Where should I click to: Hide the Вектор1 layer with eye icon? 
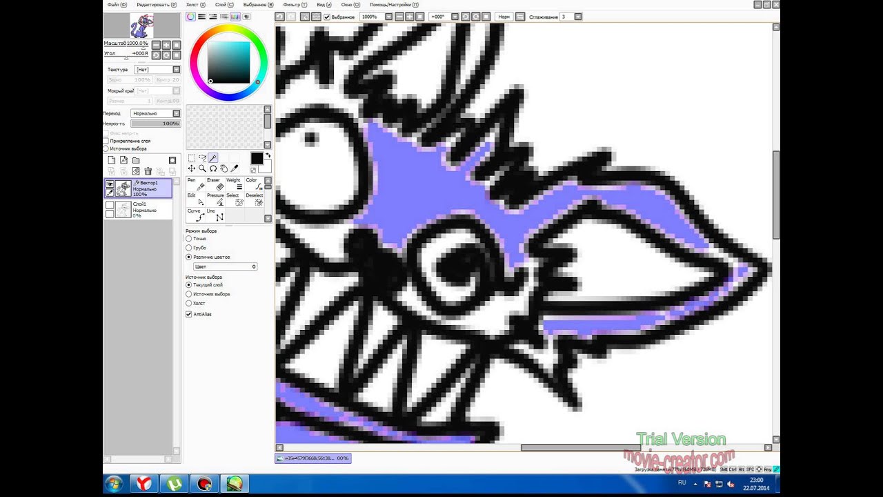point(110,184)
